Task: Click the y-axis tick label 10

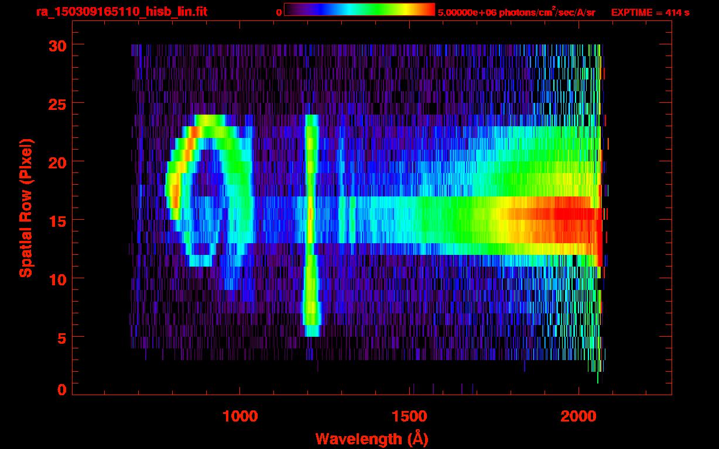Action: coord(57,279)
